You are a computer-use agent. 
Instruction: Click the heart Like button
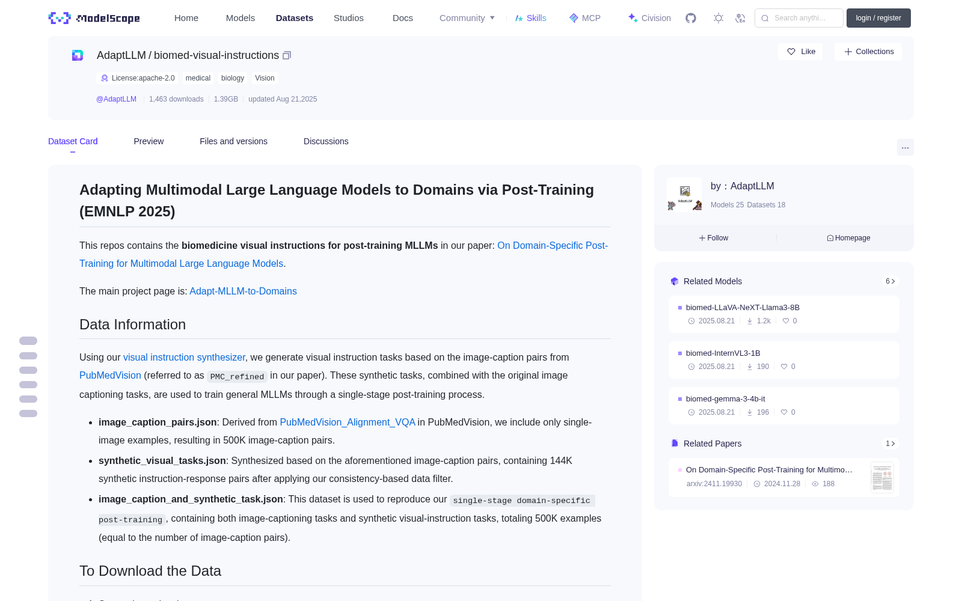click(x=800, y=52)
